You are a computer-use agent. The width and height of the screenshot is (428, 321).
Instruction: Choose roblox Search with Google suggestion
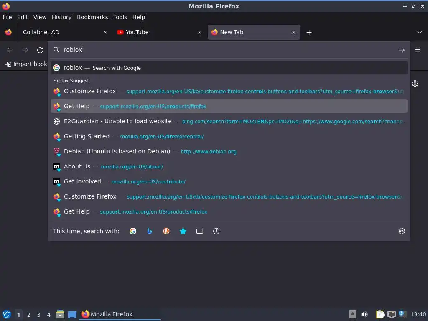pos(229,68)
